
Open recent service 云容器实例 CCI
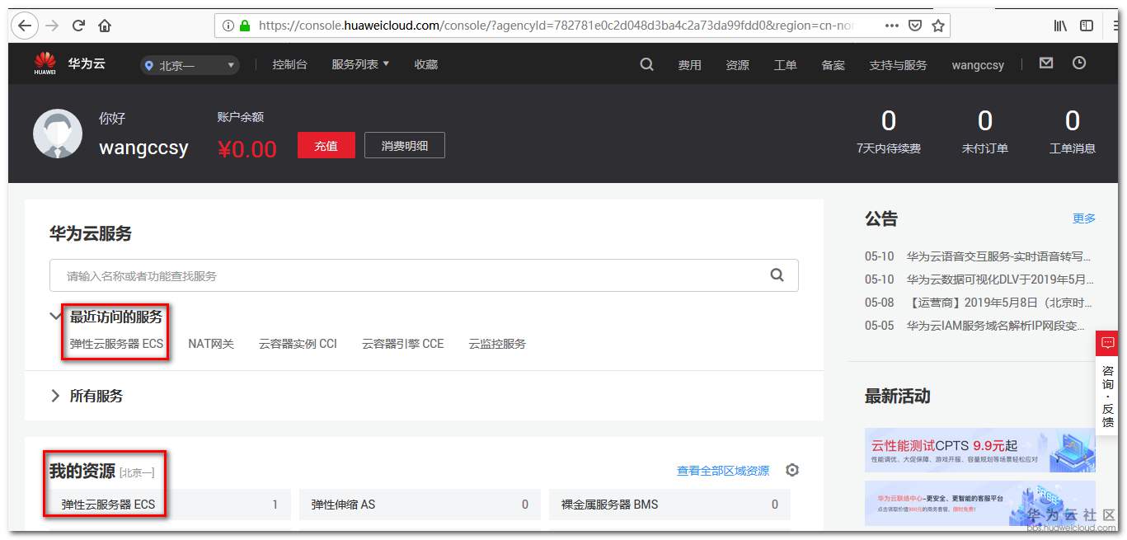pos(298,344)
